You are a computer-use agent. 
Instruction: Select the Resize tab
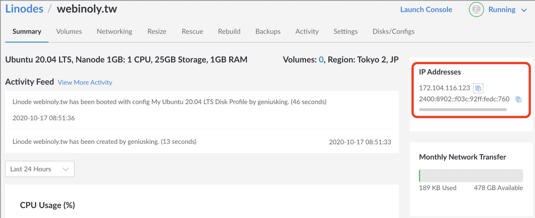(x=157, y=31)
